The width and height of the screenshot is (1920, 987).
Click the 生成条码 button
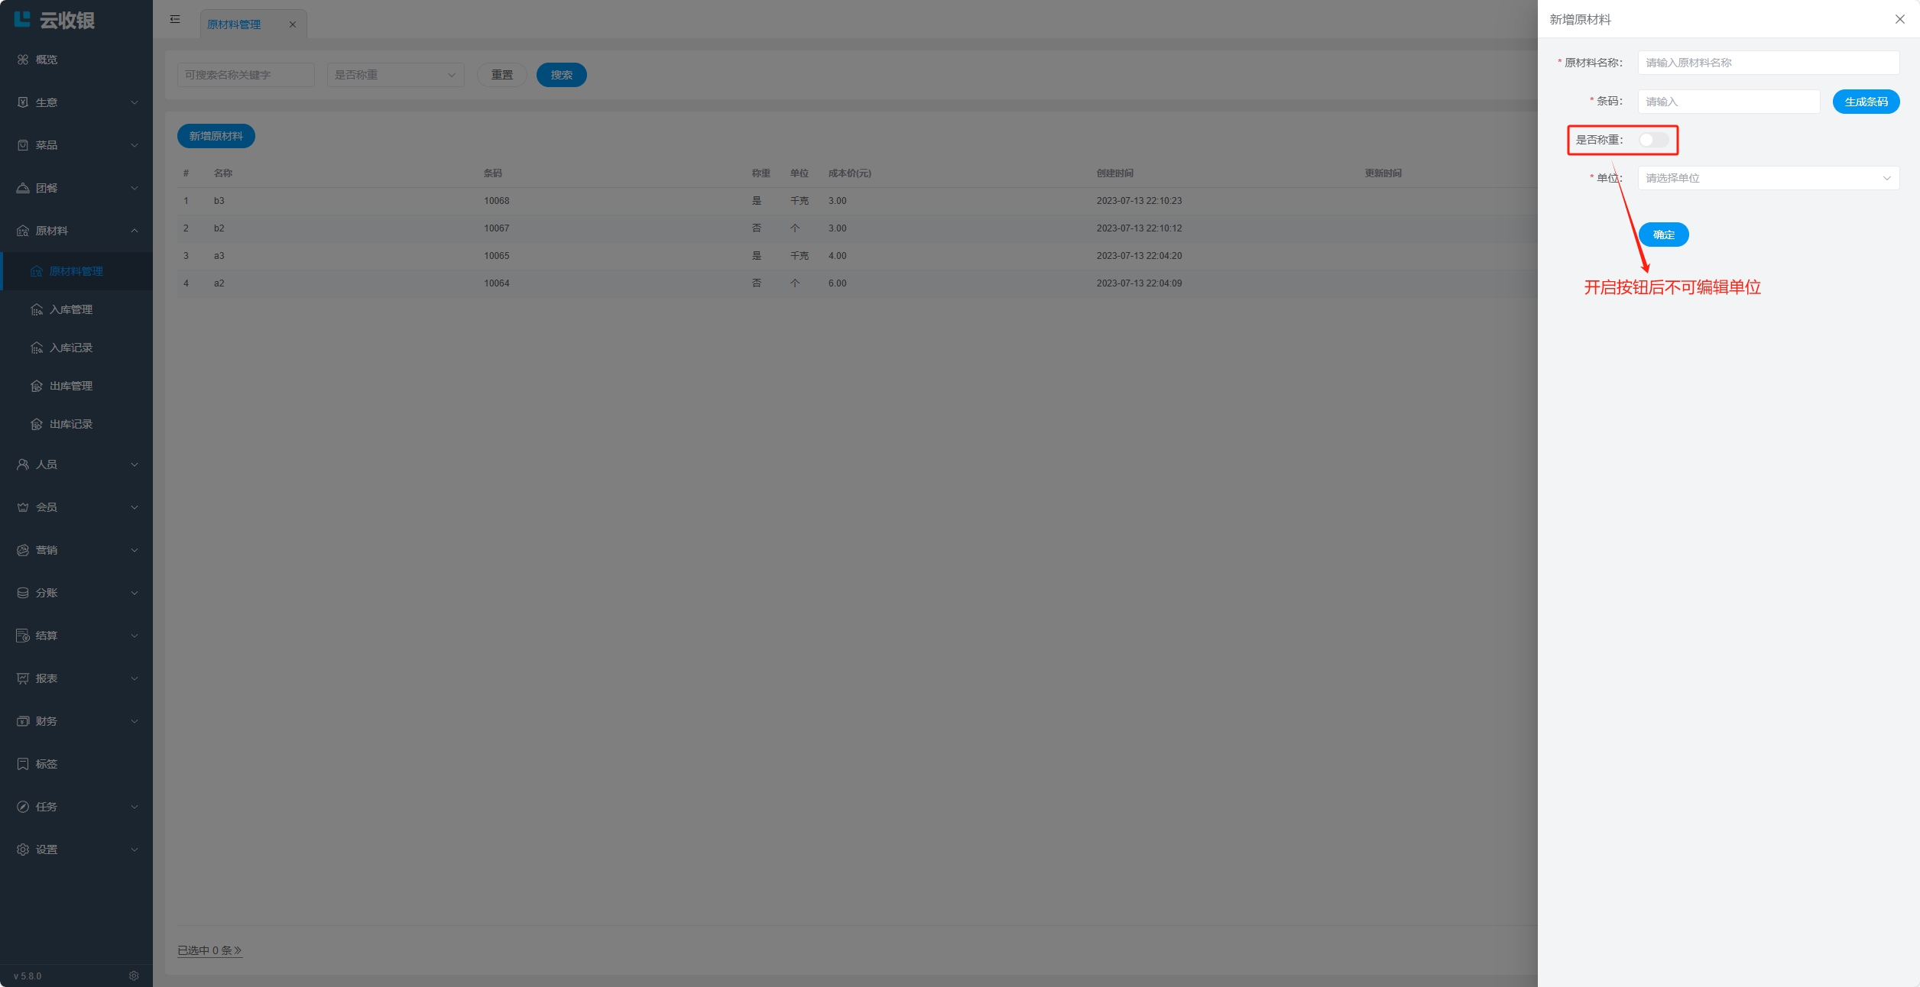pos(1865,102)
